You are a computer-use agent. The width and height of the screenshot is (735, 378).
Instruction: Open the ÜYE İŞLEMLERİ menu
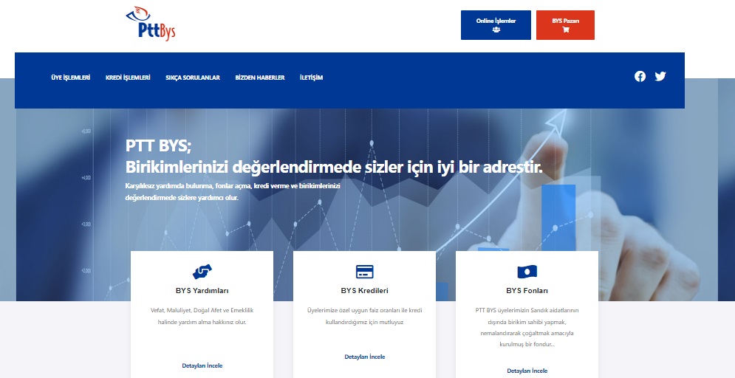coord(71,78)
